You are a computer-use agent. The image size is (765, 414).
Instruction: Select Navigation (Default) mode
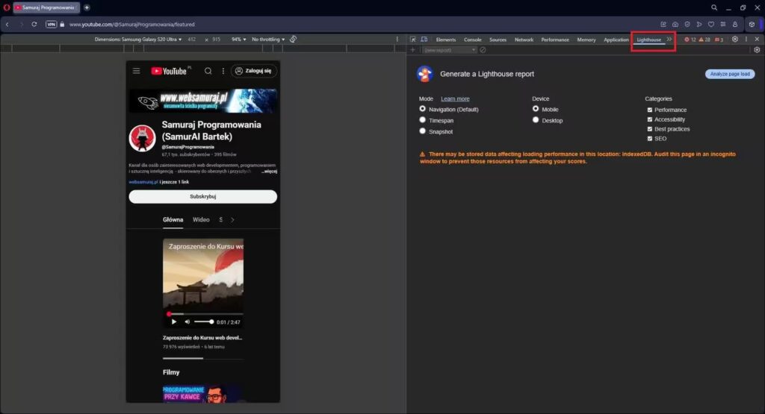[x=423, y=109]
